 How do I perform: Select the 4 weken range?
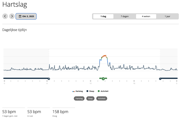tap(146, 16)
